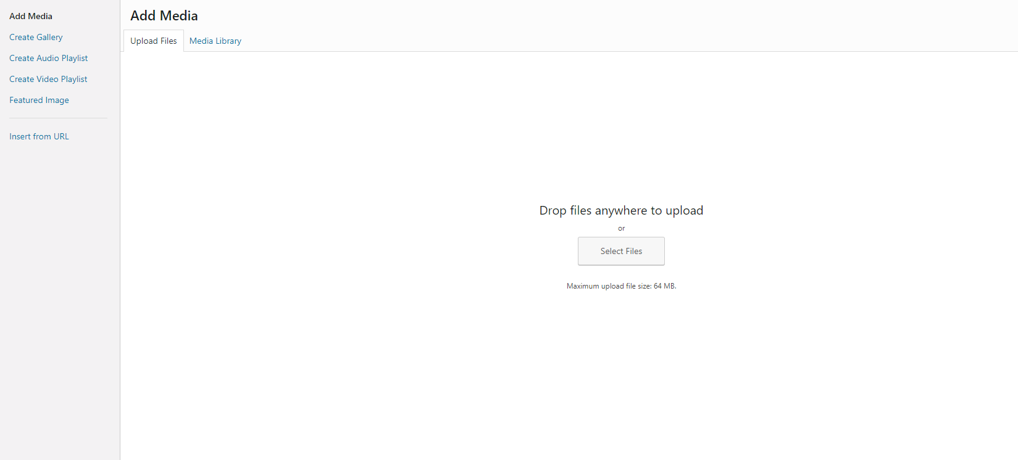
Task: Choose Create Video Playlist in sidebar
Action: 48,79
